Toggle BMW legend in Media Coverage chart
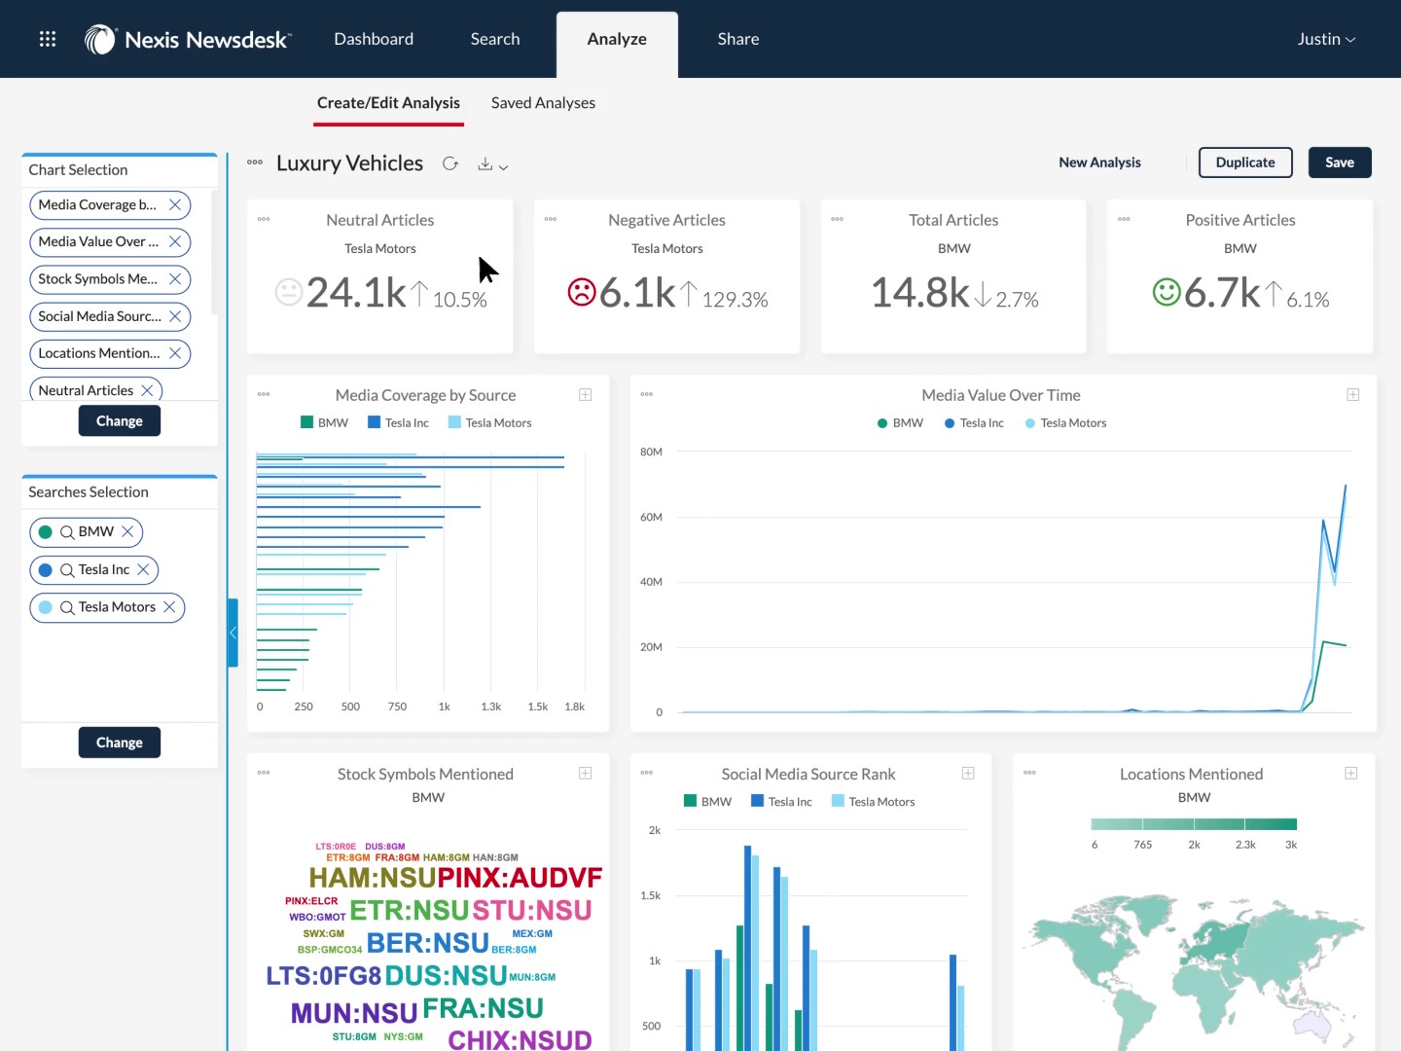This screenshot has width=1401, height=1051. [324, 422]
